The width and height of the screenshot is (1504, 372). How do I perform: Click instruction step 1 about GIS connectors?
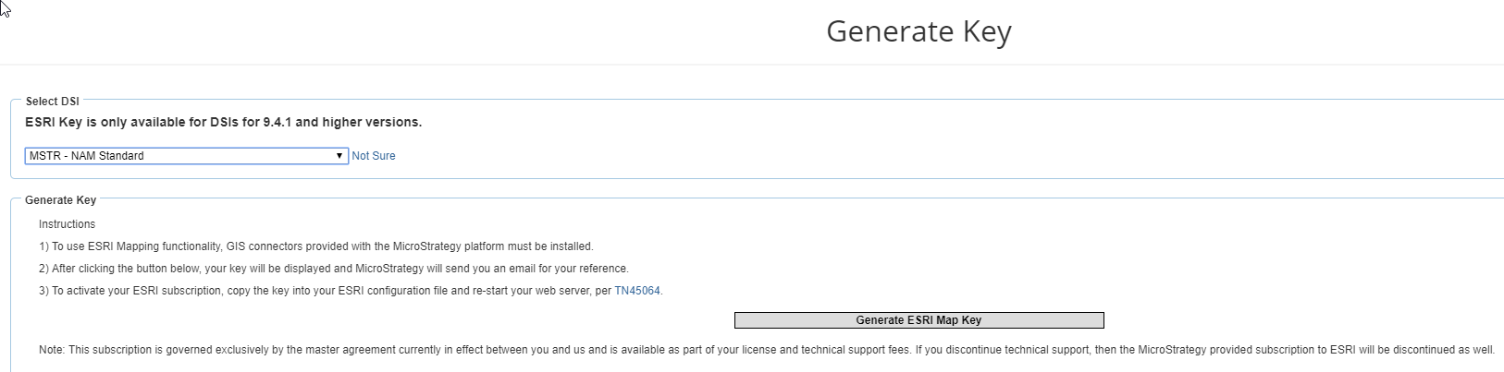315,246
